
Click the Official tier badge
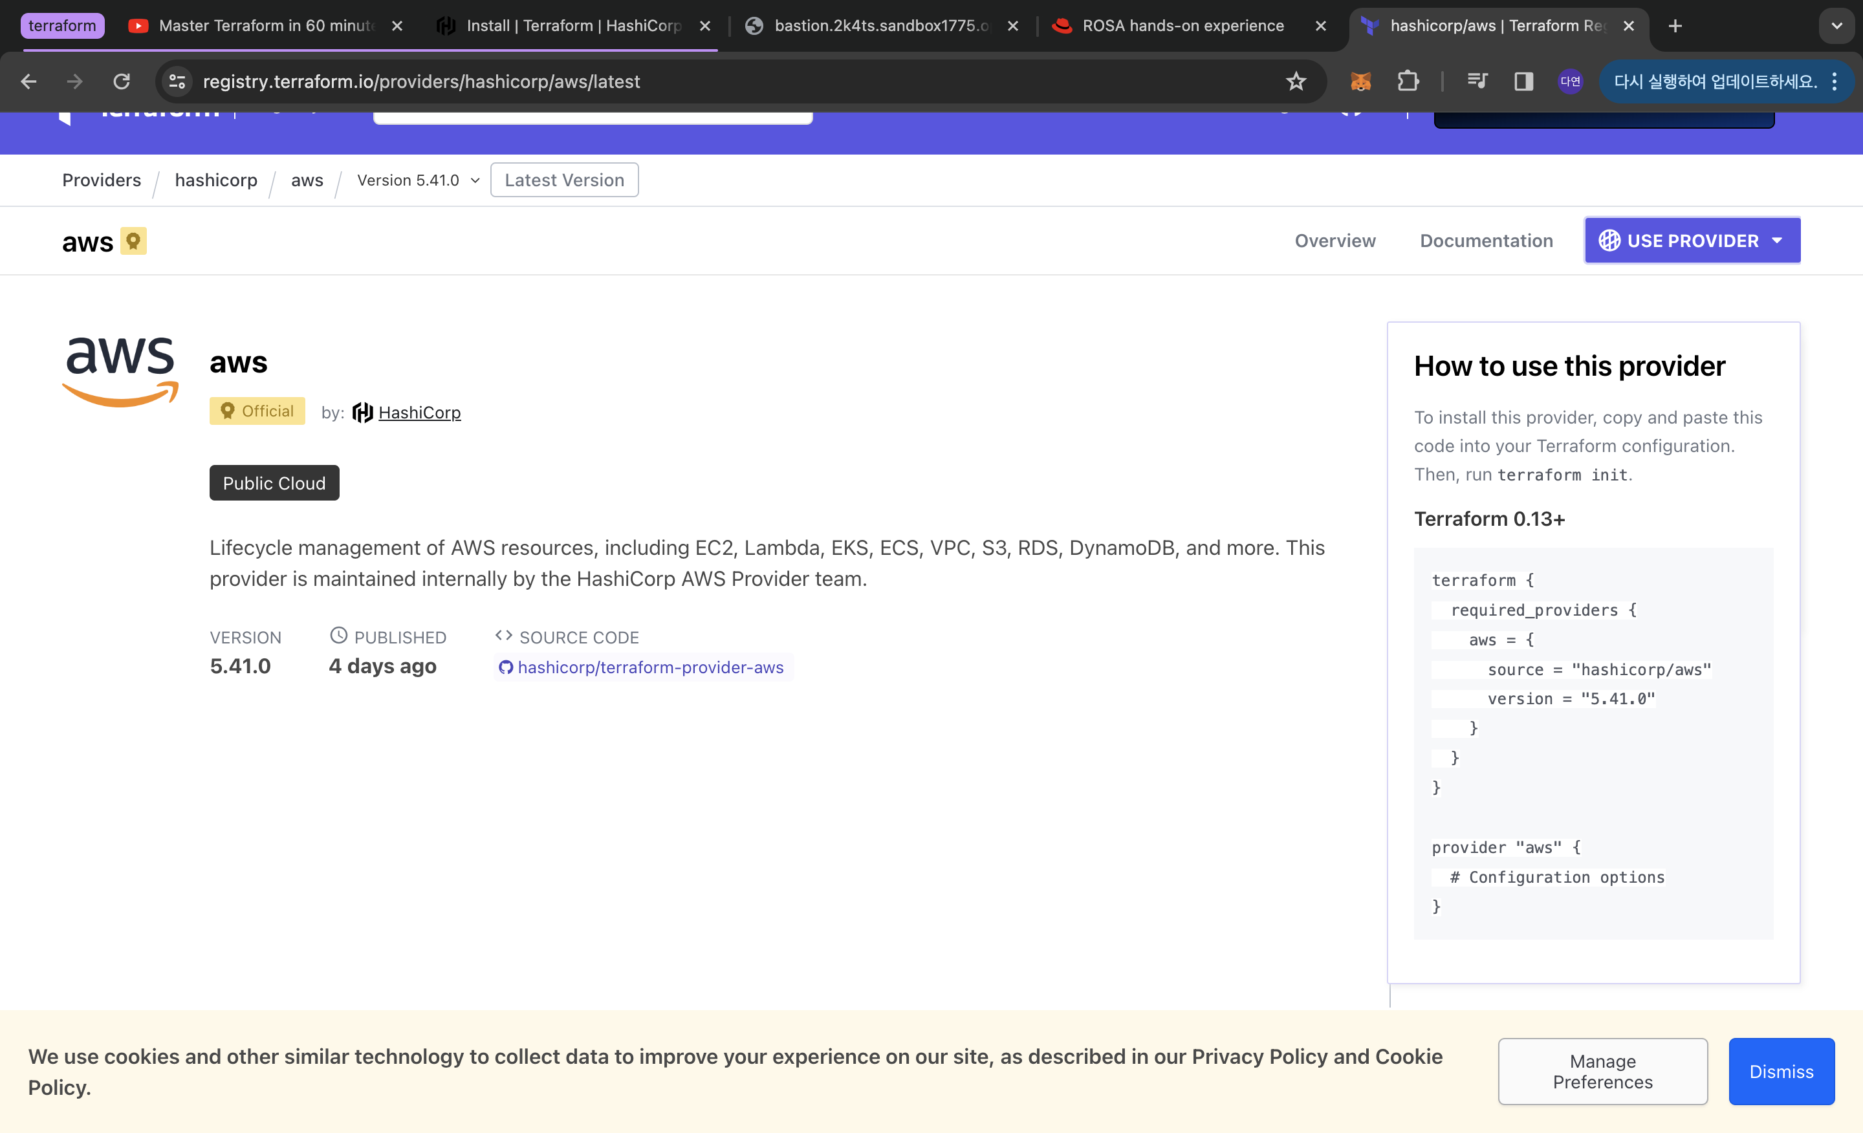[257, 411]
